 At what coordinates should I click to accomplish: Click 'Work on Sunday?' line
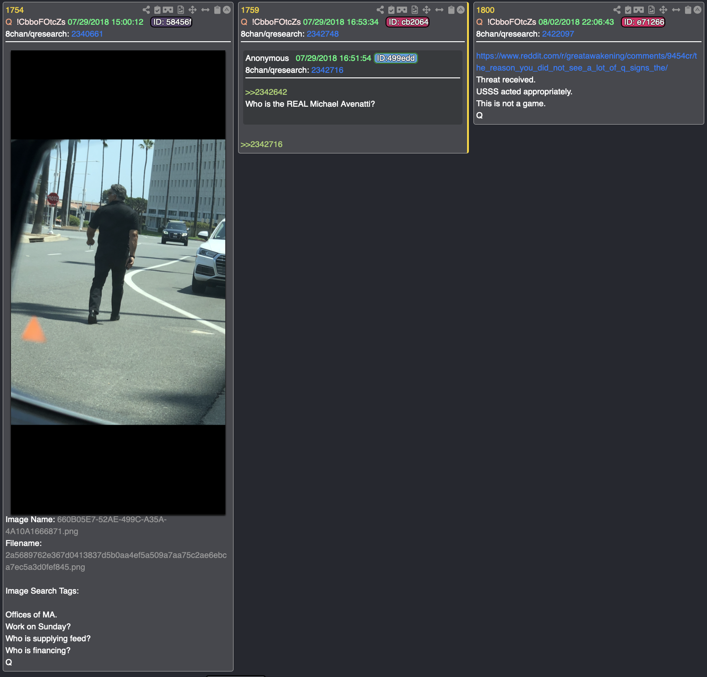(38, 627)
